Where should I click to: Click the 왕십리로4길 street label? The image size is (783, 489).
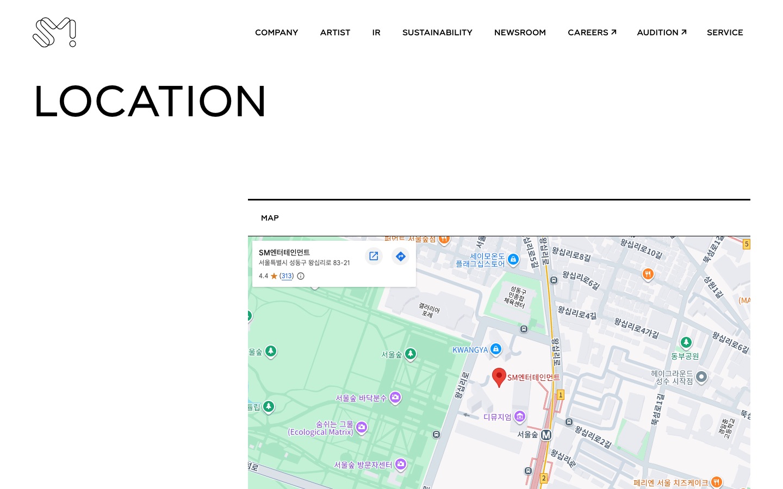(x=577, y=313)
